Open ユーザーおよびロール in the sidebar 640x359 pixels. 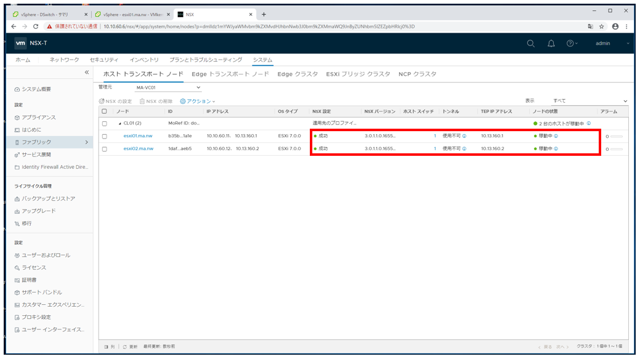pyautogui.click(x=43, y=256)
